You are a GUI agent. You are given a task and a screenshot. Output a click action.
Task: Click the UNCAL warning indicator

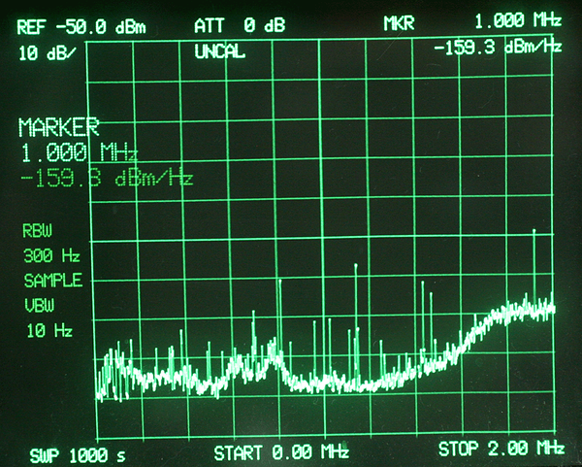click(220, 51)
